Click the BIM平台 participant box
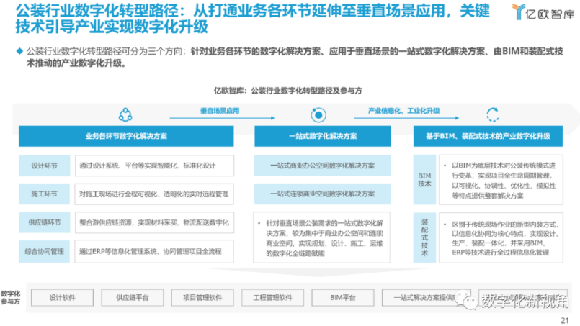 point(342,297)
